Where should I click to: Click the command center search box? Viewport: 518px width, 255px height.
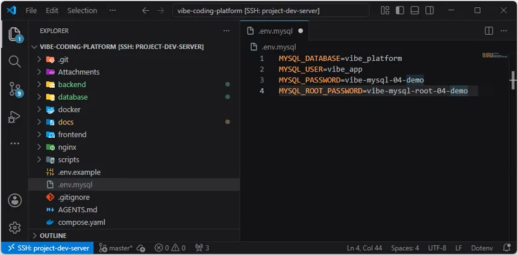[x=271, y=11]
